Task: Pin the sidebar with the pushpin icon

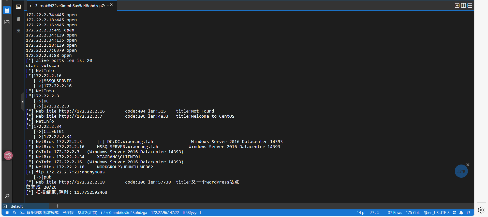Action: point(7,196)
